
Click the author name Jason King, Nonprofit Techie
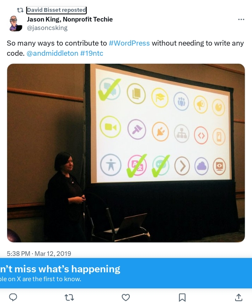[x=70, y=19]
